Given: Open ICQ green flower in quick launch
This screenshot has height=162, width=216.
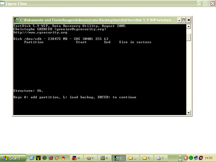Looking at the screenshot, I should 45,158.
